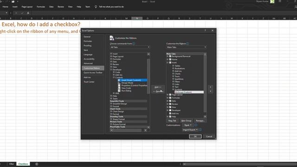Click info icon beside Customize the Ribbon label
The image size is (297, 167).
(187, 44)
